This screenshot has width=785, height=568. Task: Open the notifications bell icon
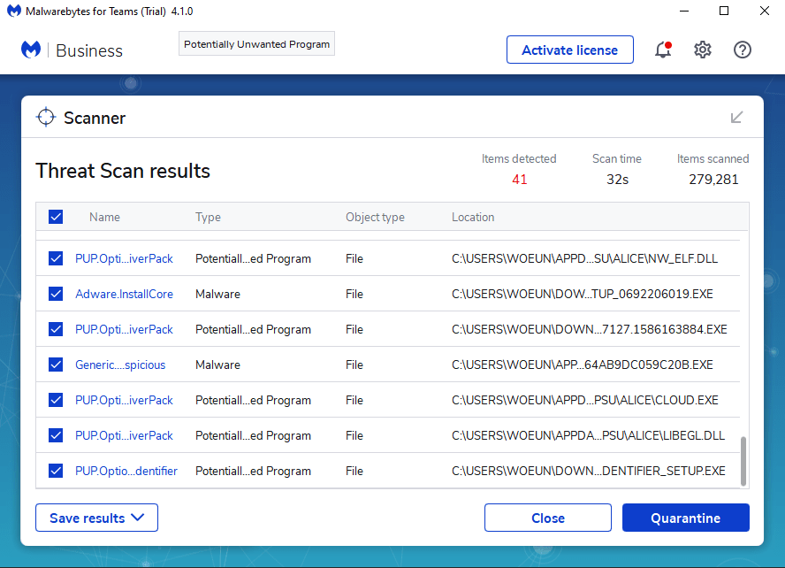point(663,50)
